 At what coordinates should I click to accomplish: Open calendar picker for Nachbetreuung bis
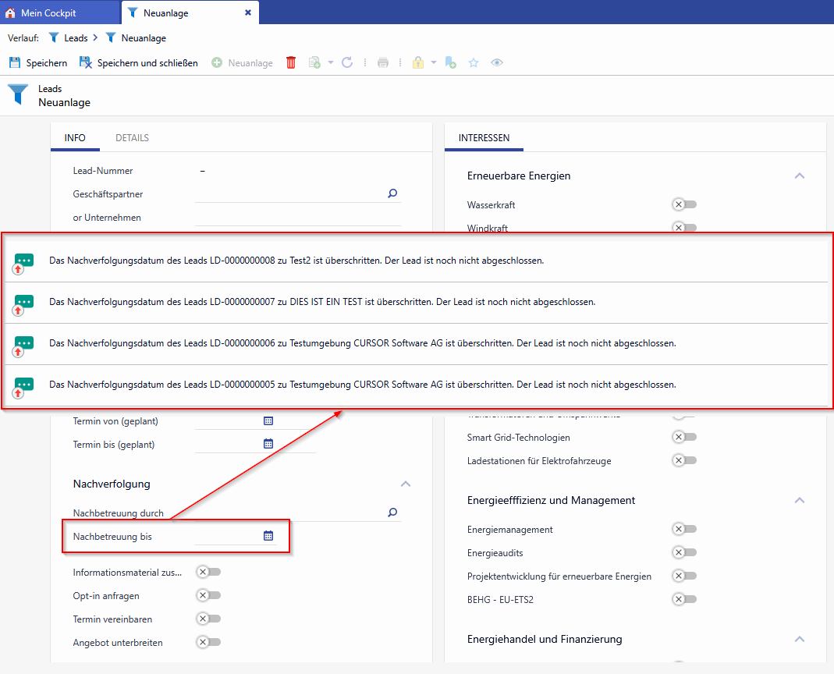tap(268, 536)
